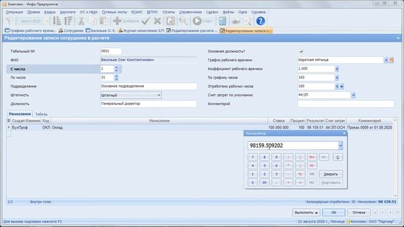Viewport: 404px width, 227px height.
Task: Click the Ставка column header
Action: click(278, 120)
